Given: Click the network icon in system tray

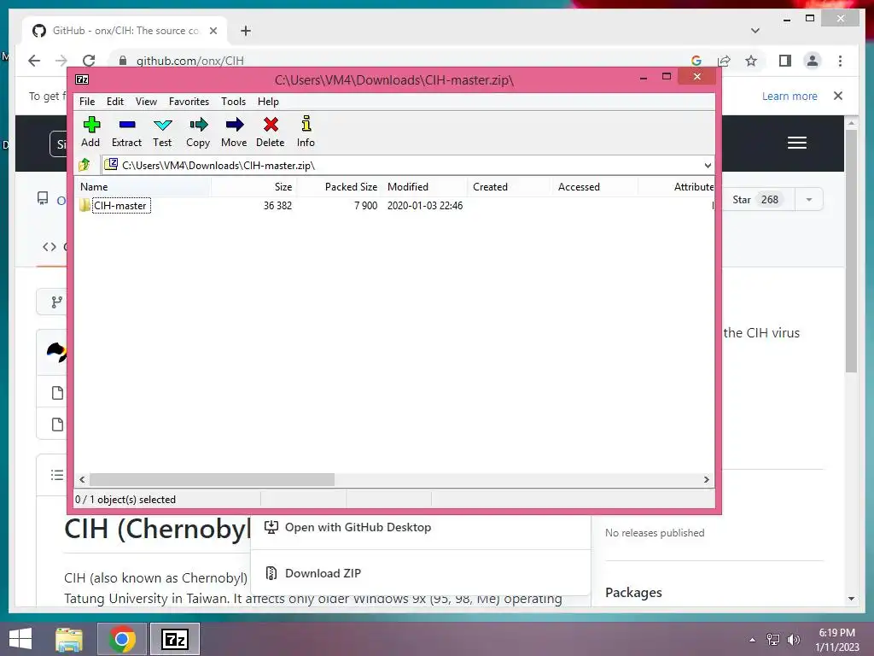Looking at the screenshot, I should pos(773,640).
